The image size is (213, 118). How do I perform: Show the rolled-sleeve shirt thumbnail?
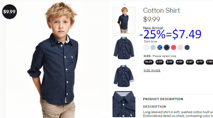coord(124,76)
